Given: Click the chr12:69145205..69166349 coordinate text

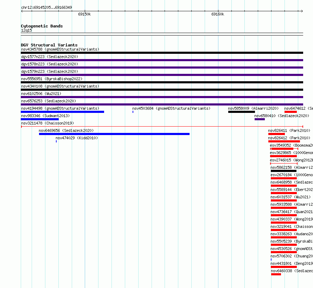Looking at the screenshot, I should 46,7.
